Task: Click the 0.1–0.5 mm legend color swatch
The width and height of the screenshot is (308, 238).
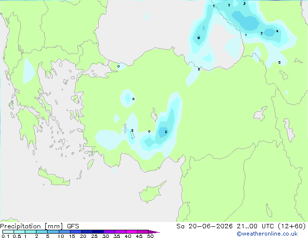Action: tap(8, 232)
